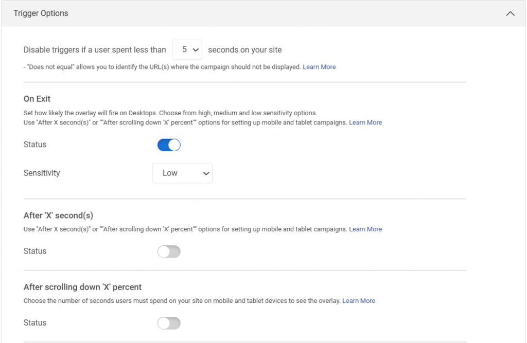Screen dimensions: 527x343
Task: Open Learn More under After 'X' second(s)
Action: pos(365,229)
